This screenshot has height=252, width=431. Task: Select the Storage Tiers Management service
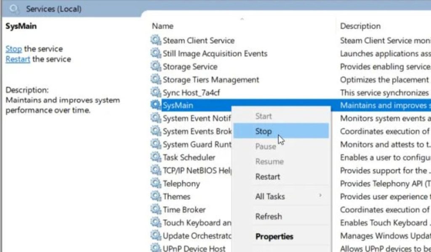(211, 80)
